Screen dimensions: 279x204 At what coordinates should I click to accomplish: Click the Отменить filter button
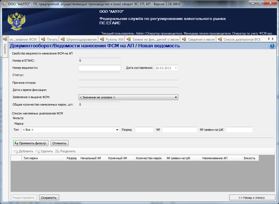(x=60, y=143)
